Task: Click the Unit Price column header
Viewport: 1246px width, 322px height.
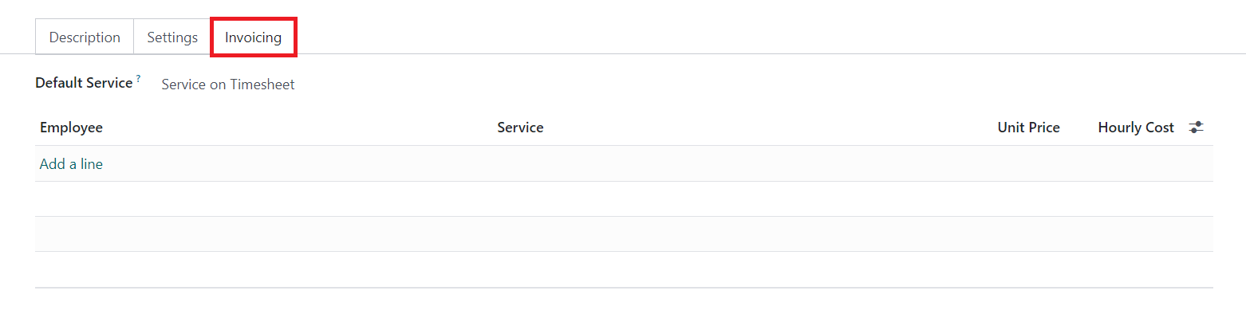Action: (1028, 128)
